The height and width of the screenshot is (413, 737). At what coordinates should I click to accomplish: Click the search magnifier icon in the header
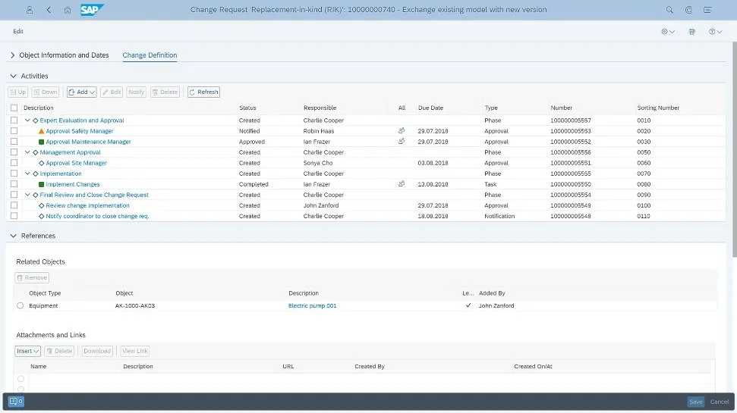tap(669, 10)
